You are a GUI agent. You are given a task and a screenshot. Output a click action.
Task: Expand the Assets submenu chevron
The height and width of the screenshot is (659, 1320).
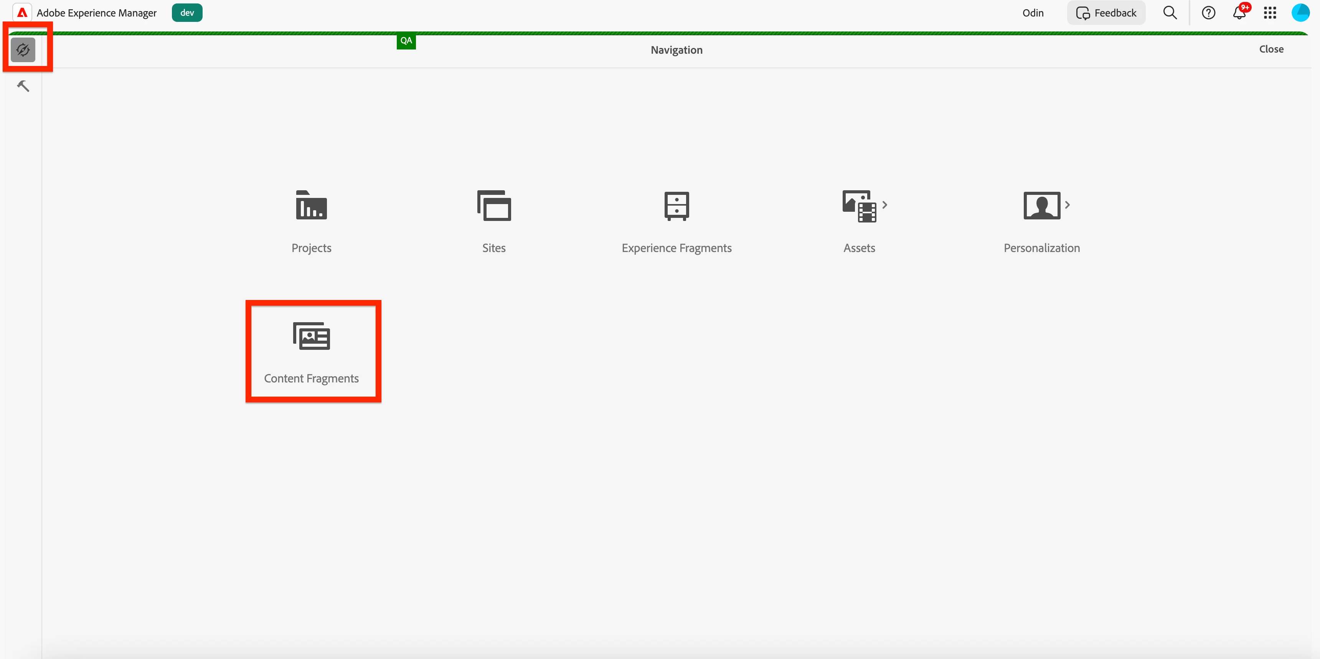pyautogui.click(x=884, y=205)
